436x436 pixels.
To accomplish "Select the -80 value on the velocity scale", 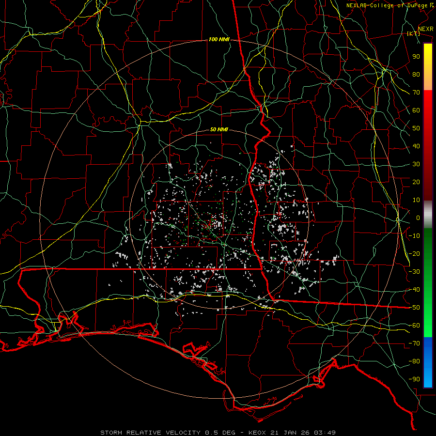I will coord(414,361).
